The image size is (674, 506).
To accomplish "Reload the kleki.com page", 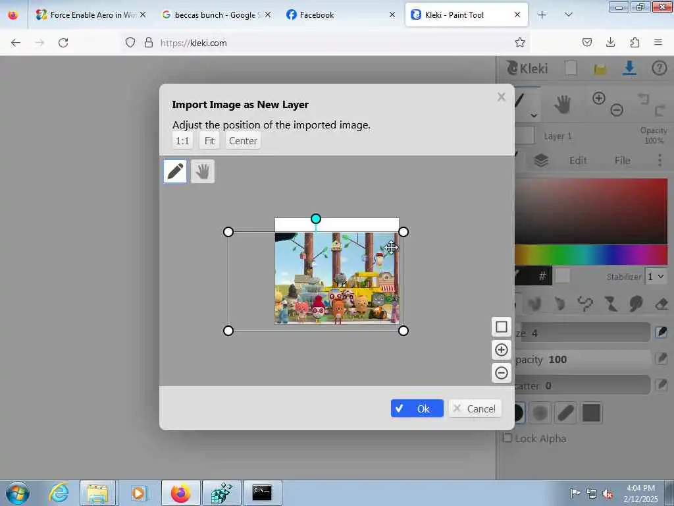I will point(63,43).
